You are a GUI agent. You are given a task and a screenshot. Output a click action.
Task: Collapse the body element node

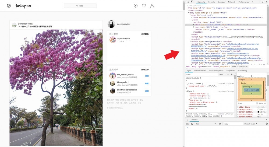pyautogui.click(x=188, y=13)
